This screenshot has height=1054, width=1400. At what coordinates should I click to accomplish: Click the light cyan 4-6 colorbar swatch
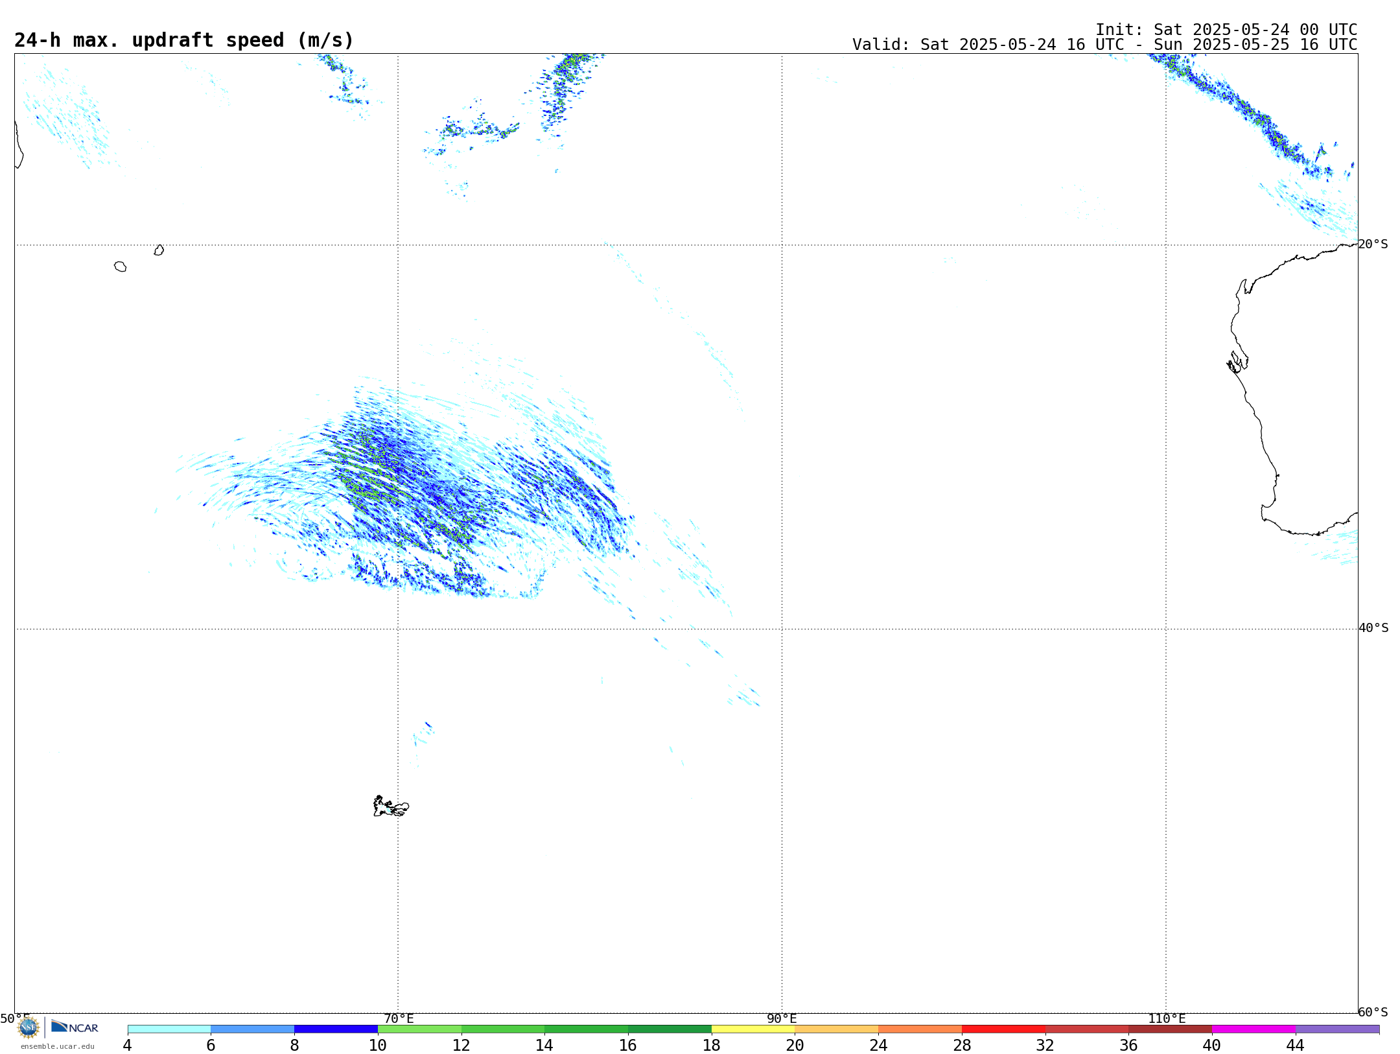point(169,1029)
